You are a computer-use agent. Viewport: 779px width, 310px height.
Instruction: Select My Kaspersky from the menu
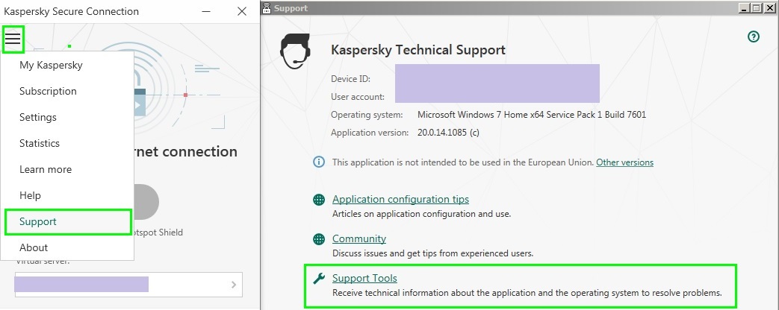click(51, 65)
